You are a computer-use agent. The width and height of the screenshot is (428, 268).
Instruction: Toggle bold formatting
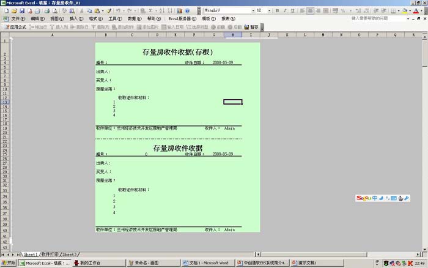[x=278, y=11]
